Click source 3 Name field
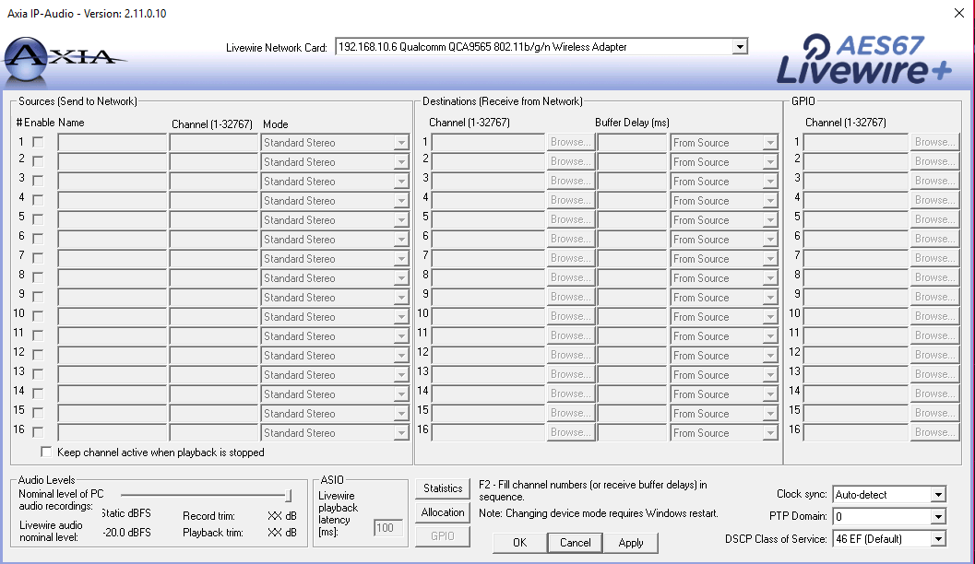The image size is (975, 564). point(113,182)
